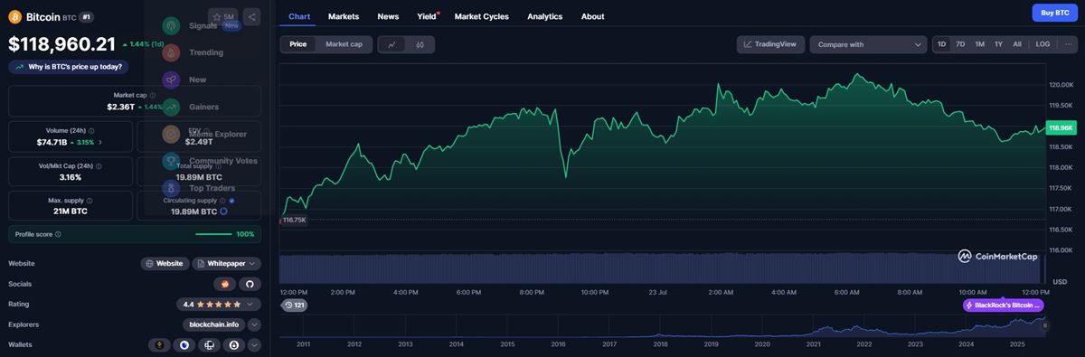Click the second wallet icon (blue circle)
1085x357 pixels.
tap(184, 344)
